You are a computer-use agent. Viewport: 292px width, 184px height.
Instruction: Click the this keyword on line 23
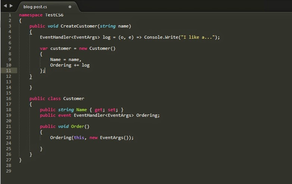(79, 138)
